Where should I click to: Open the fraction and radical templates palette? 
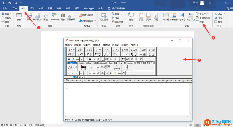[x=80, y=54]
